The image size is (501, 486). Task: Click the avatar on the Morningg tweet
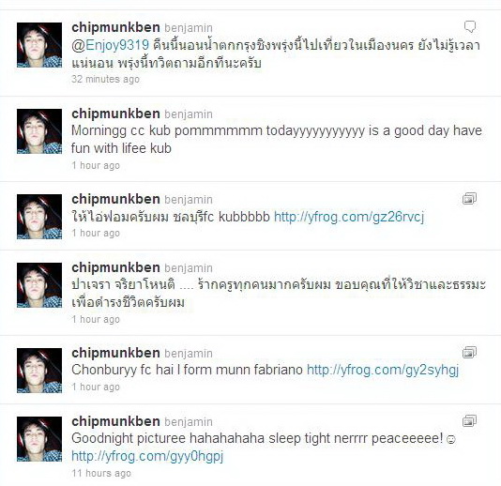(39, 131)
